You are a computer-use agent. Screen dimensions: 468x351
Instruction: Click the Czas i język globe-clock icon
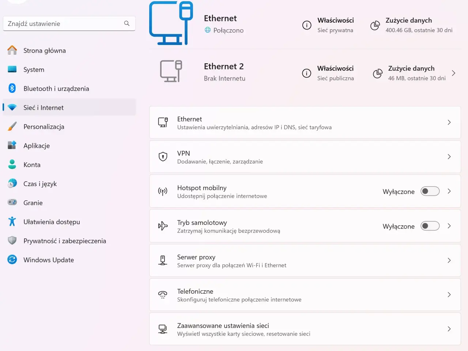click(x=12, y=183)
